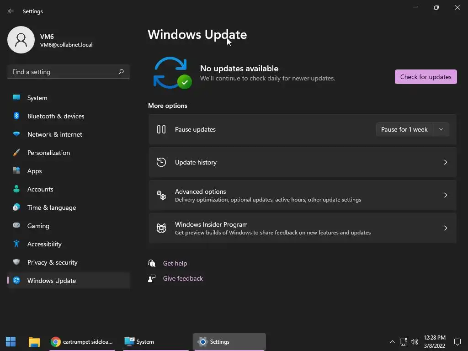This screenshot has height=351, width=468.
Task: Open the Windows Start button
Action: (11, 341)
